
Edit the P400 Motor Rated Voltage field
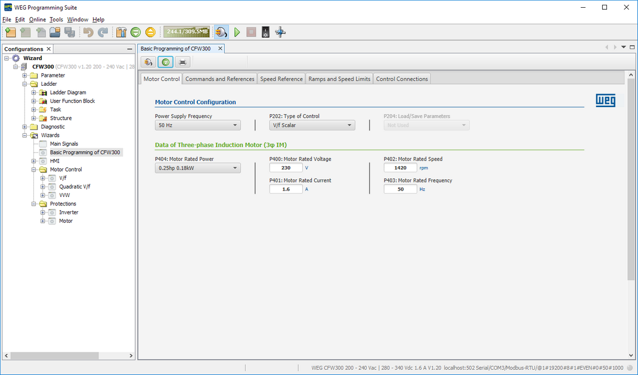(x=286, y=167)
